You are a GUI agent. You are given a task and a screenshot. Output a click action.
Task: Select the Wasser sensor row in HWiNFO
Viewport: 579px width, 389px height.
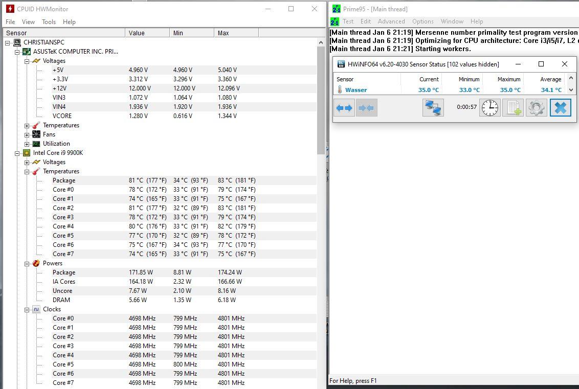point(450,89)
